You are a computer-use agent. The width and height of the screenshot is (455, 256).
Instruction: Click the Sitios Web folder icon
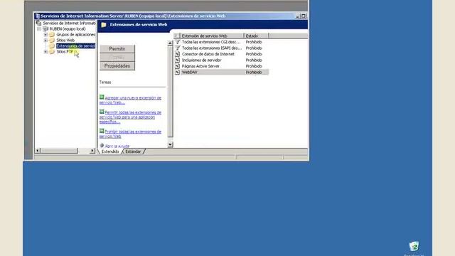coord(52,40)
